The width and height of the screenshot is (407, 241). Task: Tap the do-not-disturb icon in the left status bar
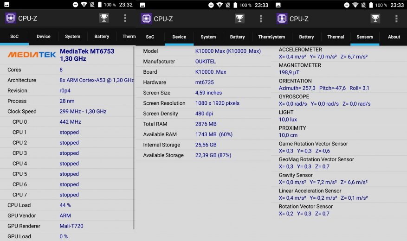pos(75,5)
